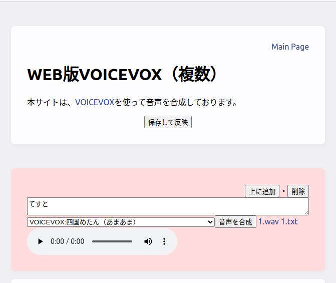This screenshot has width=336, height=283.
Task: Mute the audio player volume
Action: pyautogui.click(x=148, y=241)
